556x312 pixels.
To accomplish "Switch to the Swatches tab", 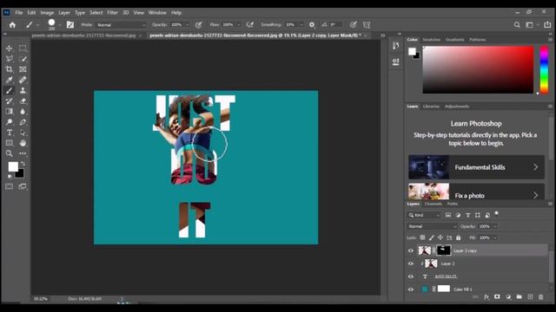I will 431,40.
